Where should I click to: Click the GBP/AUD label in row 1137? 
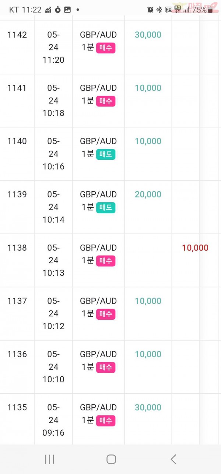(98, 301)
